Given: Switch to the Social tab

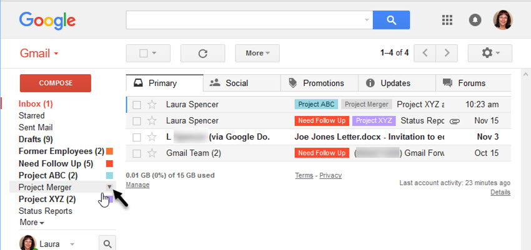Looking at the screenshot, I should (229, 83).
